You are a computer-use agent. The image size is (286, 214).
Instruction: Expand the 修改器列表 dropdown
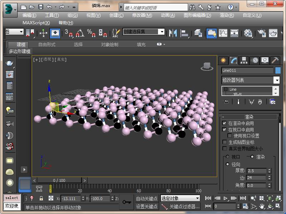276,80
